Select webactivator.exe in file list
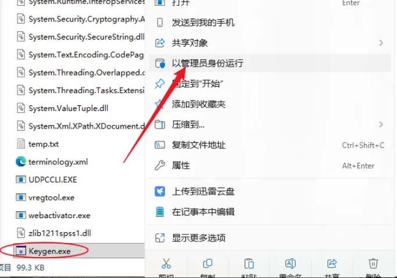397x278 pixels. pyautogui.click(x=59, y=215)
